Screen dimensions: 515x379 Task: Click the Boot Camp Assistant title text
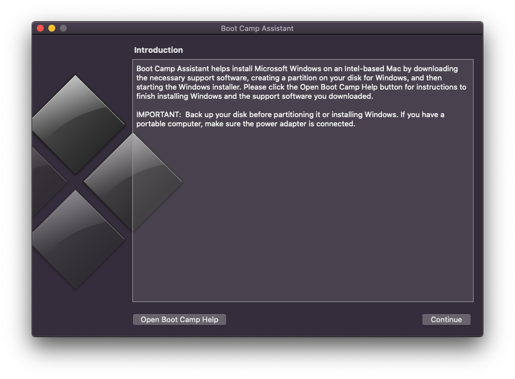(x=257, y=29)
